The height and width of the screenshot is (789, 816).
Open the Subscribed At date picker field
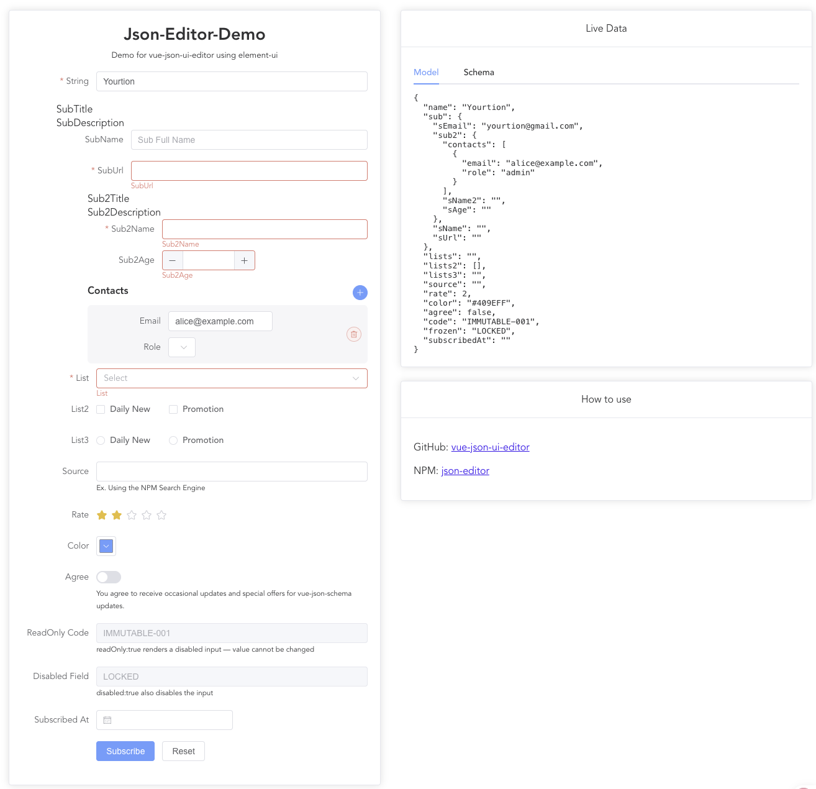pos(165,720)
